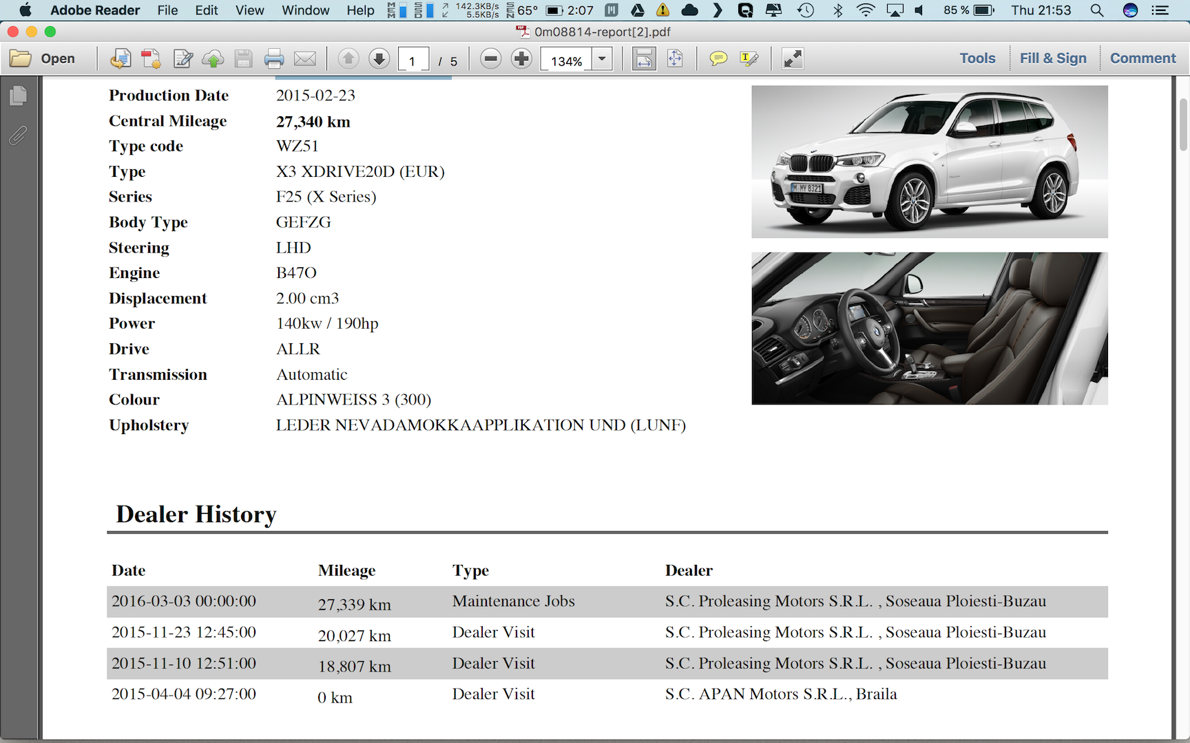This screenshot has height=743, width=1190.
Task: Click the Email envelope icon
Action: click(305, 59)
